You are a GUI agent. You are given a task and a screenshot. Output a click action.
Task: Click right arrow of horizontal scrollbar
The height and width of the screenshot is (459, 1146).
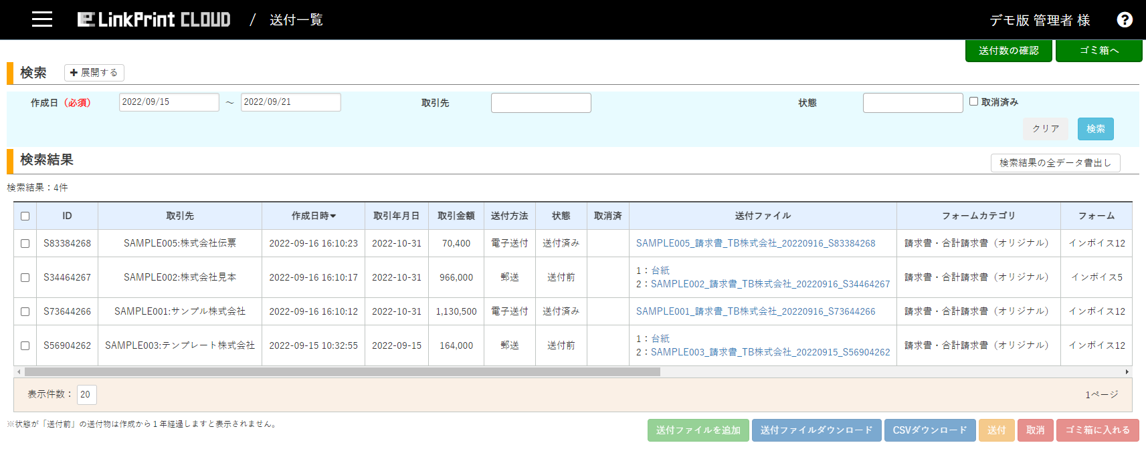coord(1127,372)
